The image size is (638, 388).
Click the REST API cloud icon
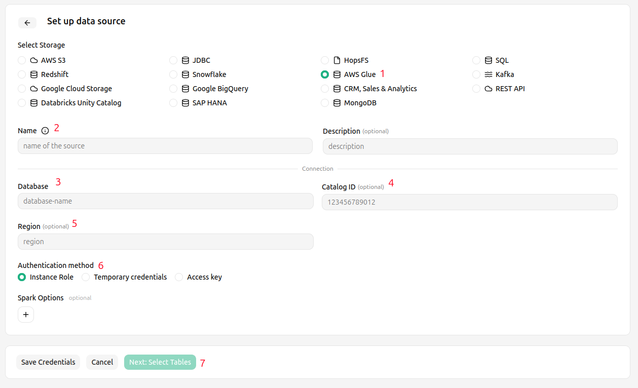[489, 89]
